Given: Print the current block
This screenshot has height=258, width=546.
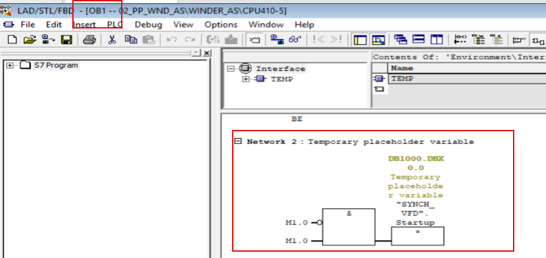Looking at the screenshot, I should pos(89,40).
